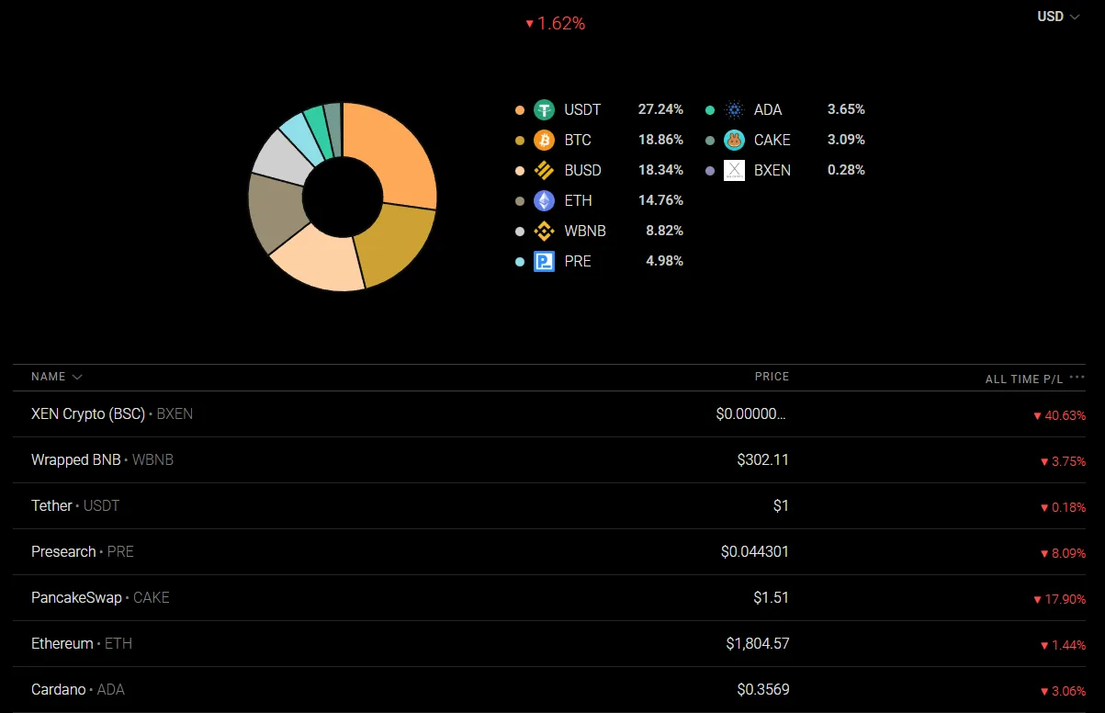Click the 3.09% CAKE allocation value
Screen dimensions: 1105x713
(x=846, y=140)
